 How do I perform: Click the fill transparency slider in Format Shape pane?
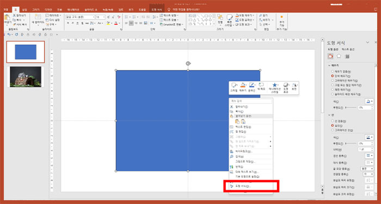[x=351, y=107]
